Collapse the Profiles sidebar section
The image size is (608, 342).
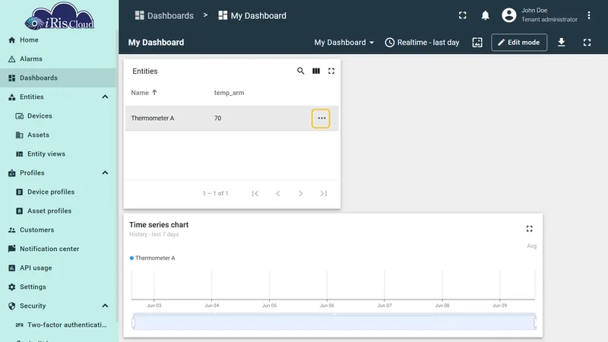coord(105,173)
